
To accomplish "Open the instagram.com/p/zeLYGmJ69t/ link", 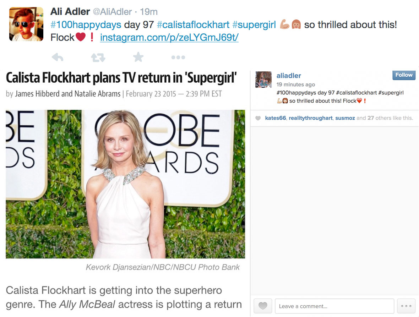I will [169, 37].
